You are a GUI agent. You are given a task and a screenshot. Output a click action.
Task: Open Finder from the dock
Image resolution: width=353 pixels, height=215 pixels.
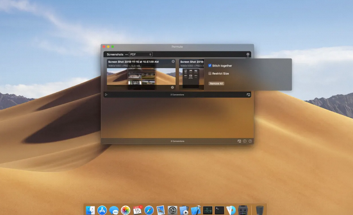(x=90, y=210)
